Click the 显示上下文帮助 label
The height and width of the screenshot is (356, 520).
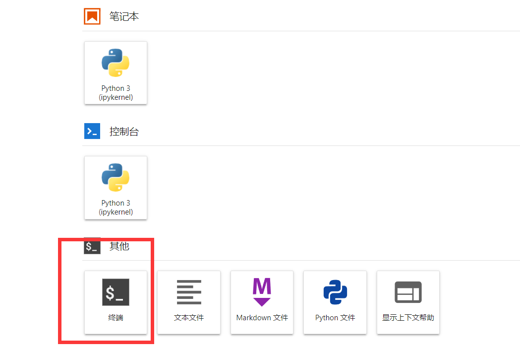coord(408,318)
